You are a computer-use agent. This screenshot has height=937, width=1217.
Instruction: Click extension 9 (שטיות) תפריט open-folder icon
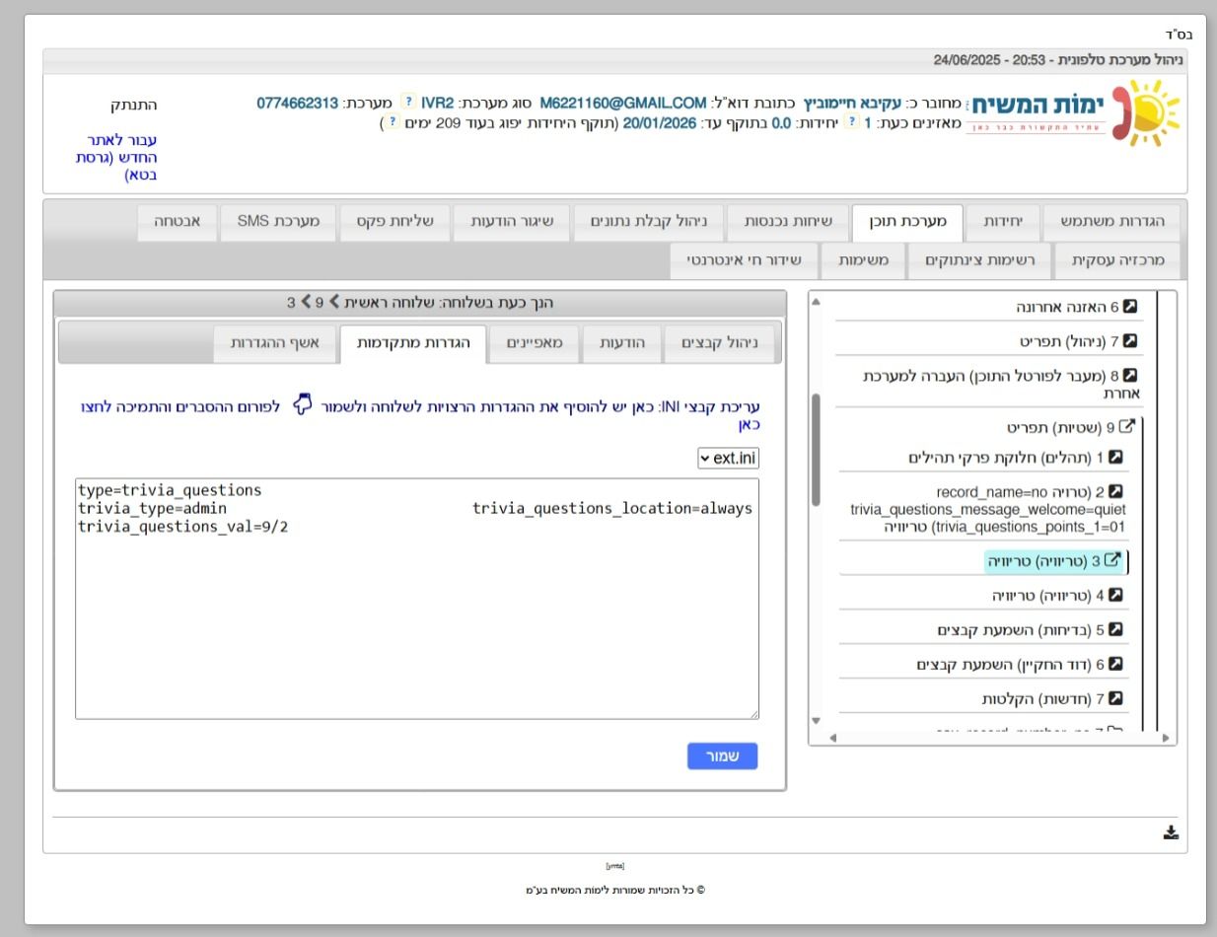(x=1126, y=427)
